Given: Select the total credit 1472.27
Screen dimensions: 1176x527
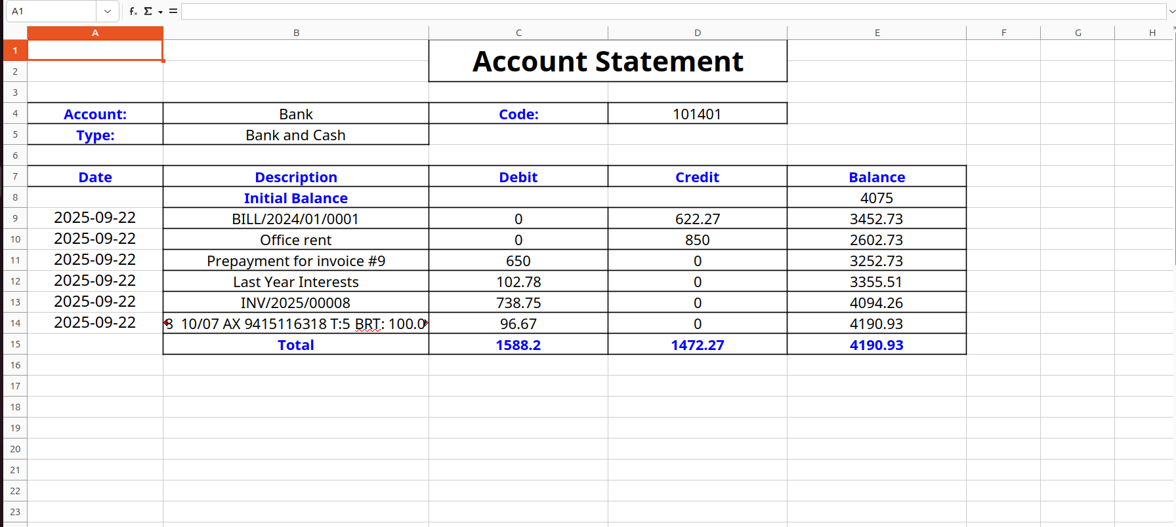Looking at the screenshot, I should 698,344.
